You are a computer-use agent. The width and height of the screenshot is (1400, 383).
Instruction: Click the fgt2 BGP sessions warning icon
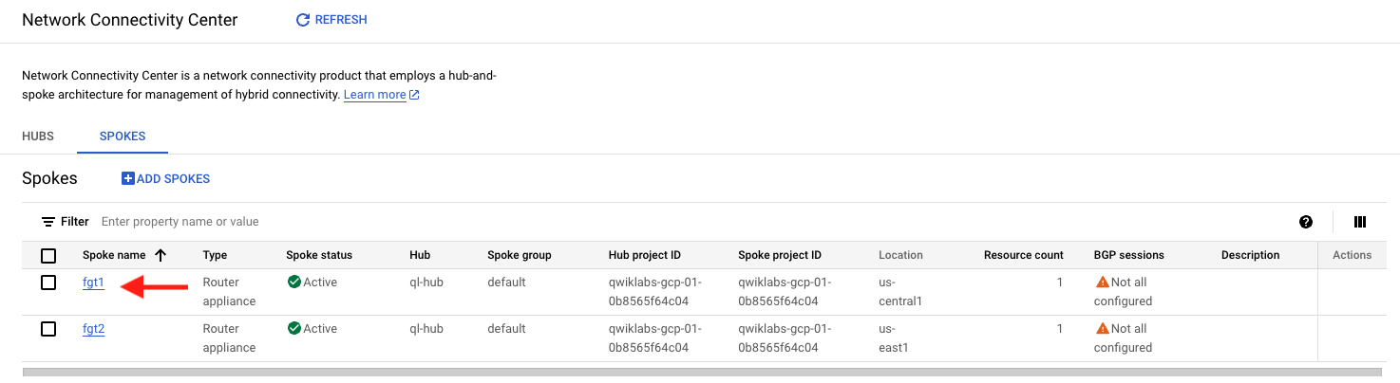click(x=1102, y=329)
